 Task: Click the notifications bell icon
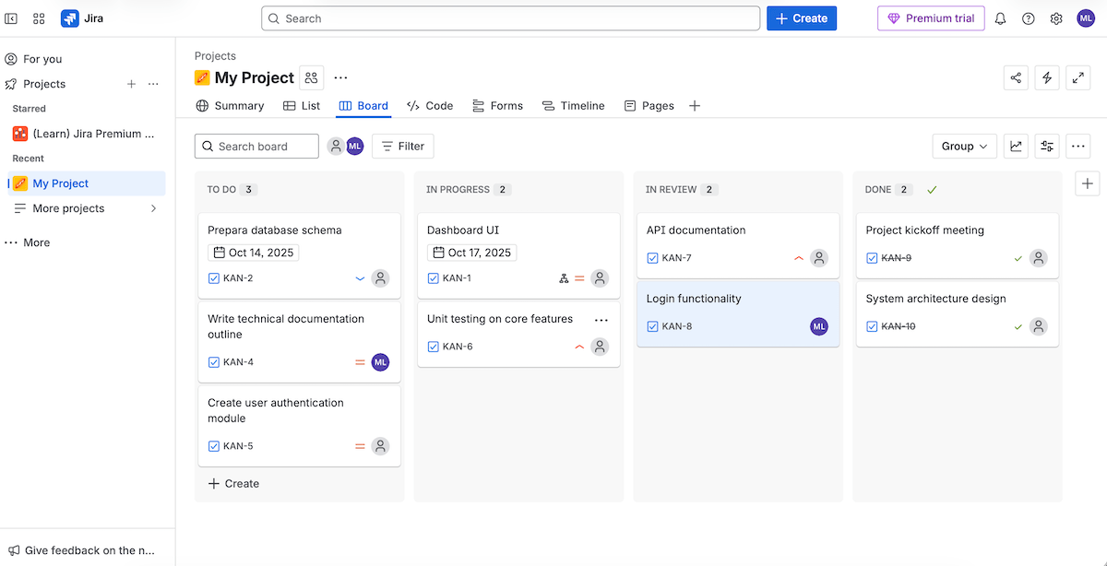(x=1000, y=18)
